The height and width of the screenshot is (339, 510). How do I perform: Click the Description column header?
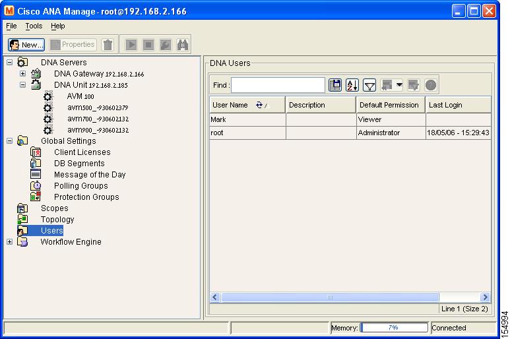[321, 105]
